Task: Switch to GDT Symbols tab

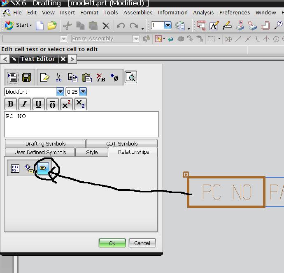Action: coord(122,143)
